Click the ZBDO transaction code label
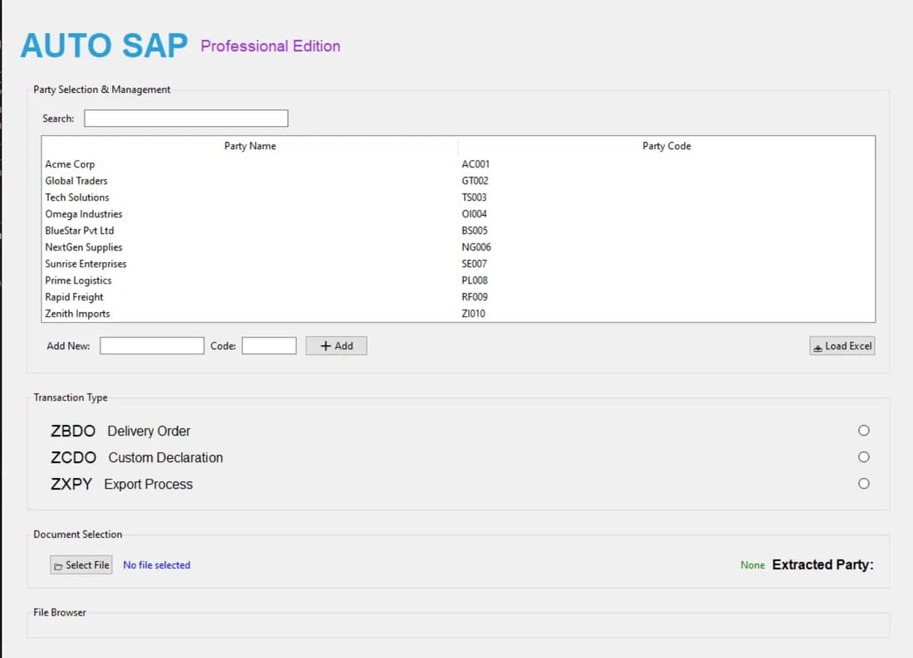 [x=73, y=431]
